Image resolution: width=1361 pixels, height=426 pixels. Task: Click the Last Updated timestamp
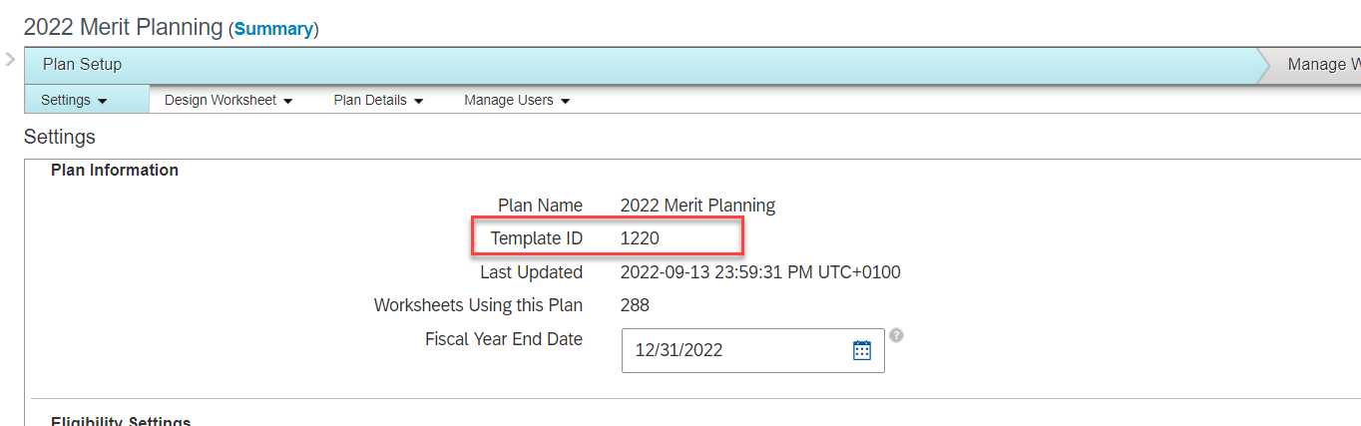[x=760, y=272]
